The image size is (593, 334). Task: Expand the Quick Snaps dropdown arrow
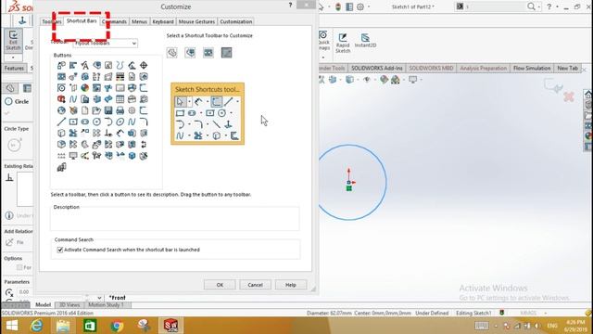click(323, 58)
